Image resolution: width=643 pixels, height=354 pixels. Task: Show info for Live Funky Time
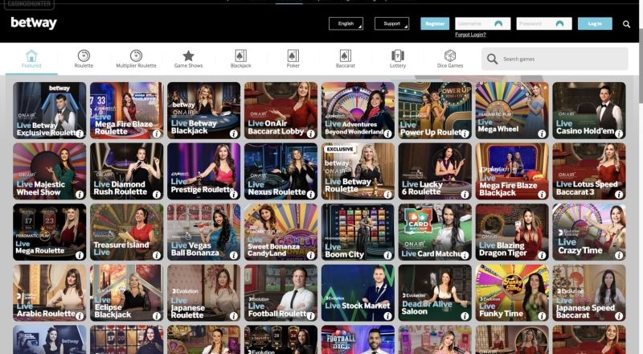[542, 316]
